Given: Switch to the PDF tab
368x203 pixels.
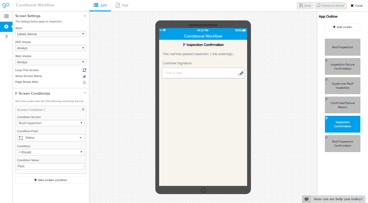Looking at the screenshot, I should click(122, 5).
